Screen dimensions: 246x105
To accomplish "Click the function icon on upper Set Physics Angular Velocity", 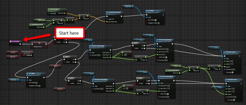I will pos(157,40).
